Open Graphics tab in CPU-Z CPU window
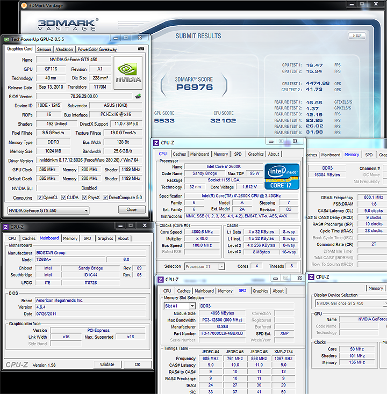Screen dimensions: 387x394 pyautogui.click(x=256, y=154)
